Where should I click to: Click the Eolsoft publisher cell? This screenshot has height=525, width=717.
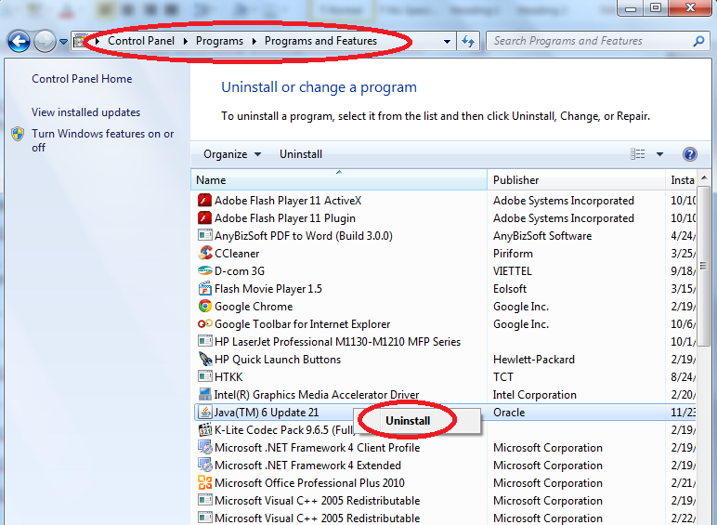(x=510, y=289)
